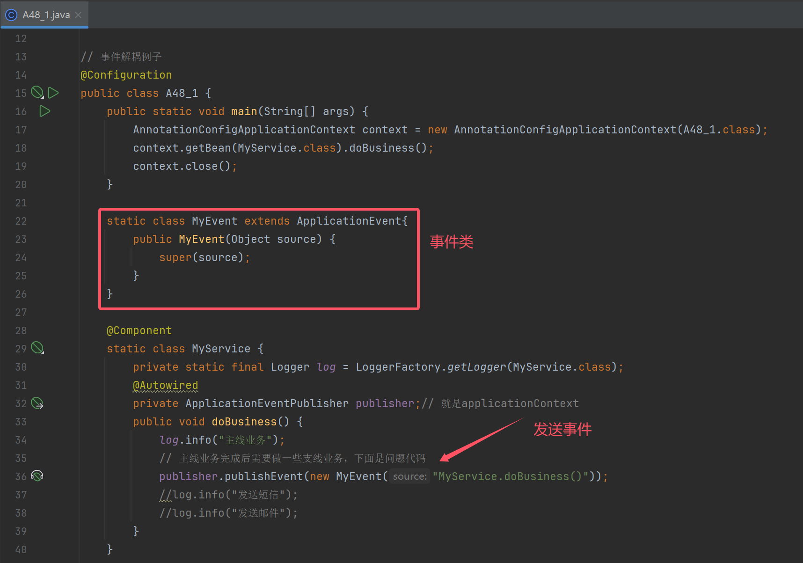
Task: Click getLogger method on line 30
Action: point(477,367)
